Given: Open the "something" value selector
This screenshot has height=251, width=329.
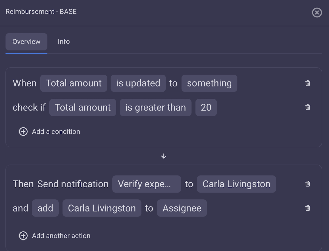Looking at the screenshot, I should click(209, 83).
